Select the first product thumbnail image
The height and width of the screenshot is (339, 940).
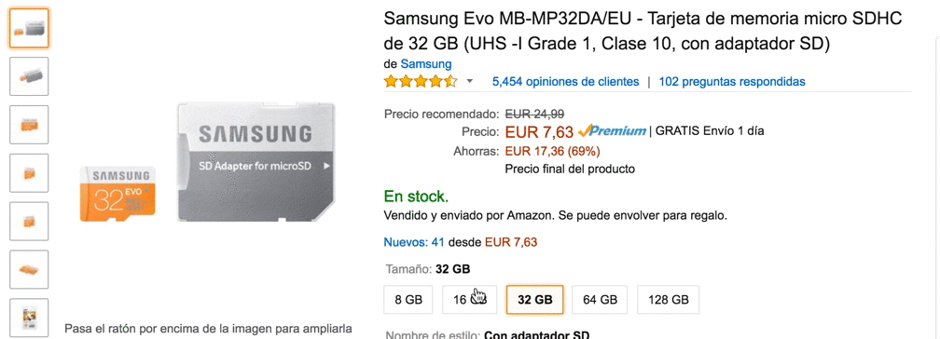point(29,28)
